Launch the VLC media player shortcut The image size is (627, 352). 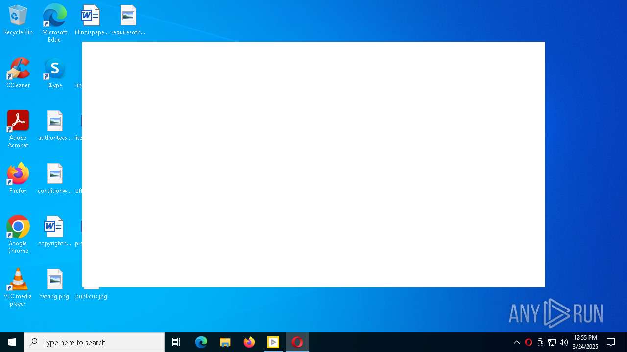(x=18, y=287)
